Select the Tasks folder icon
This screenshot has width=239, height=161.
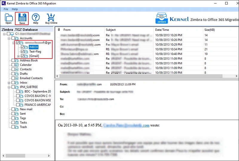[x=17, y=122]
